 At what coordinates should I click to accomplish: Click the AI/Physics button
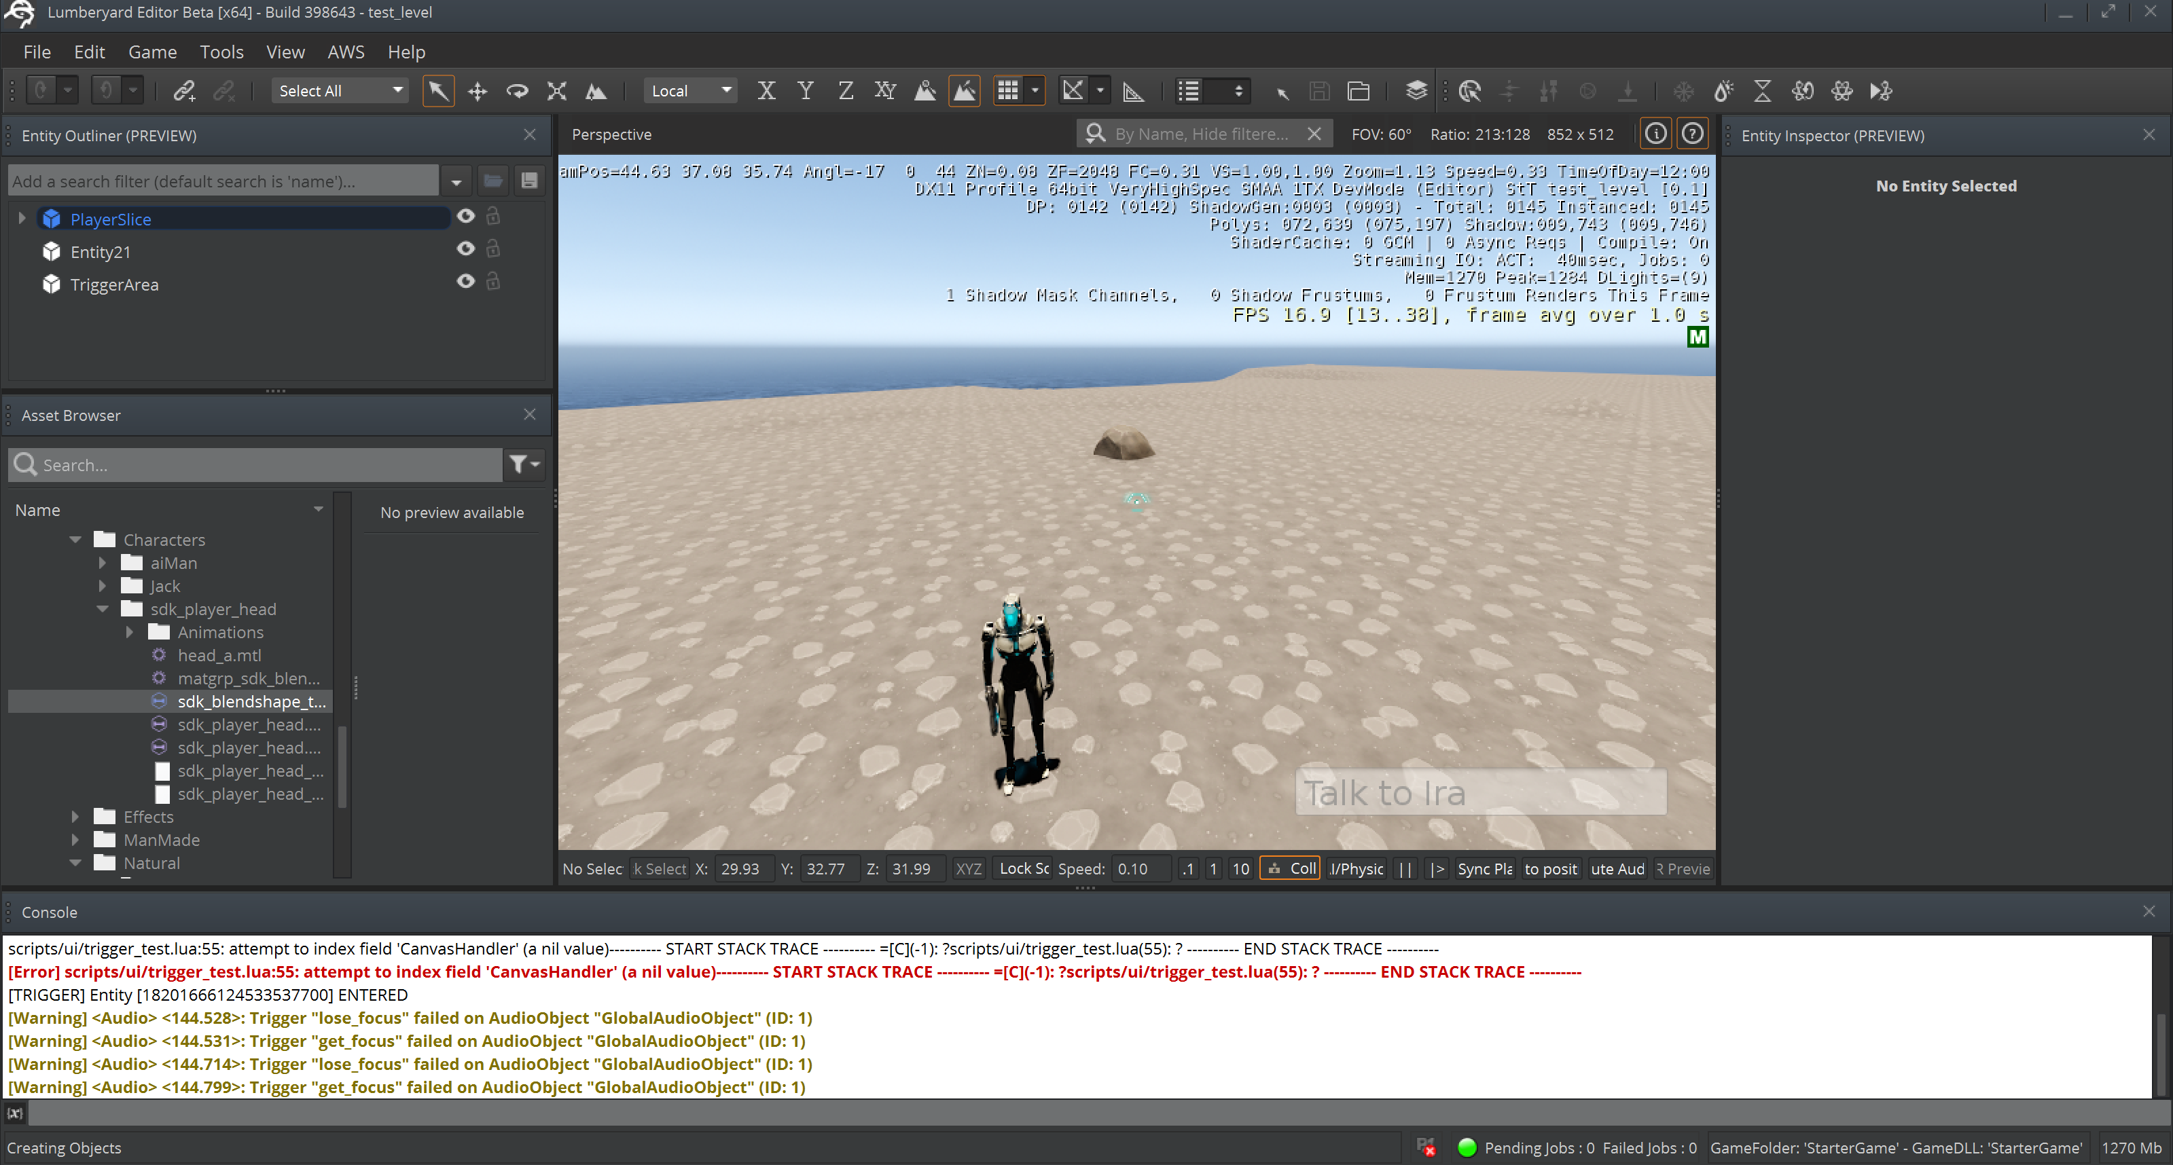tap(1357, 869)
